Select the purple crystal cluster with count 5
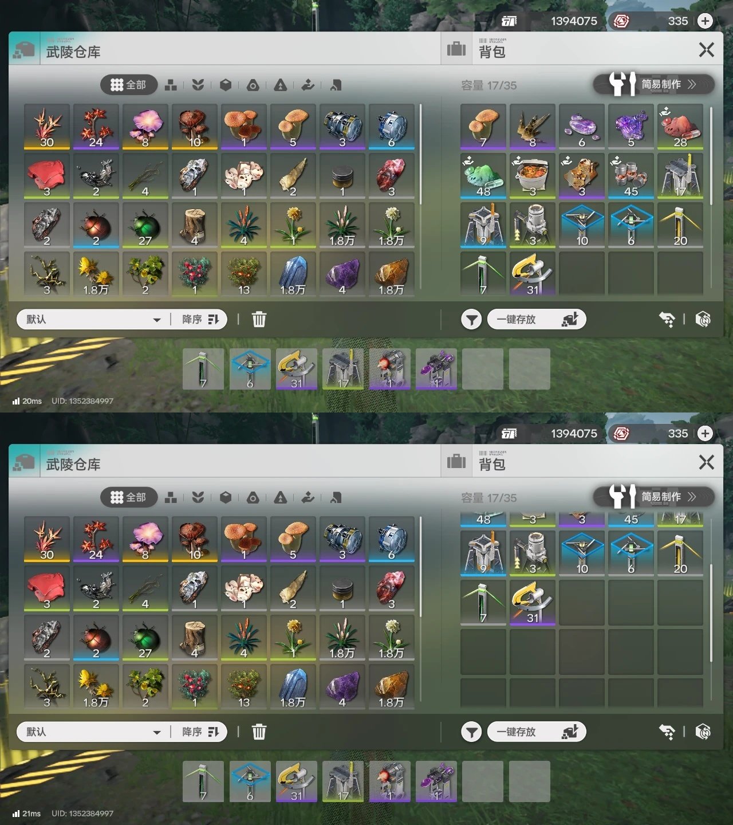The width and height of the screenshot is (733, 825). [631, 127]
